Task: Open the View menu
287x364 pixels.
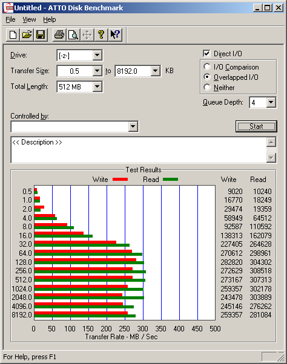Action: pyautogui.click(x=29, y=19)
